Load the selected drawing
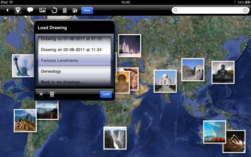Screen dimensions: 251x157 106,94
